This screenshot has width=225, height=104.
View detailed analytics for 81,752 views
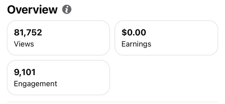tap(59, 38)
